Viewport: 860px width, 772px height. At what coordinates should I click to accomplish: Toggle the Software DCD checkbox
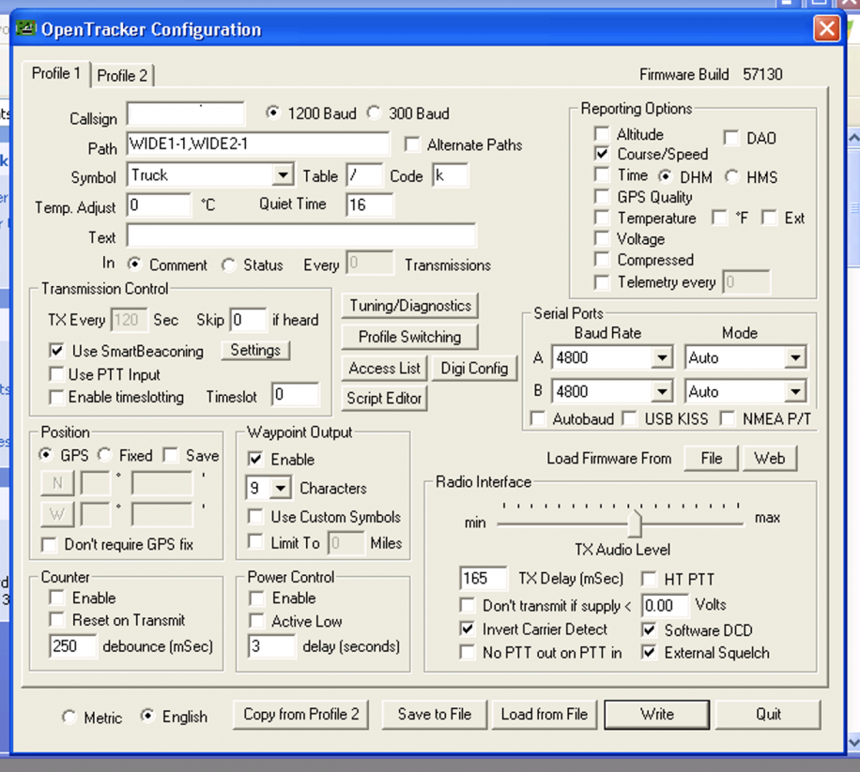pyautogui.click(x=650, y=630)
